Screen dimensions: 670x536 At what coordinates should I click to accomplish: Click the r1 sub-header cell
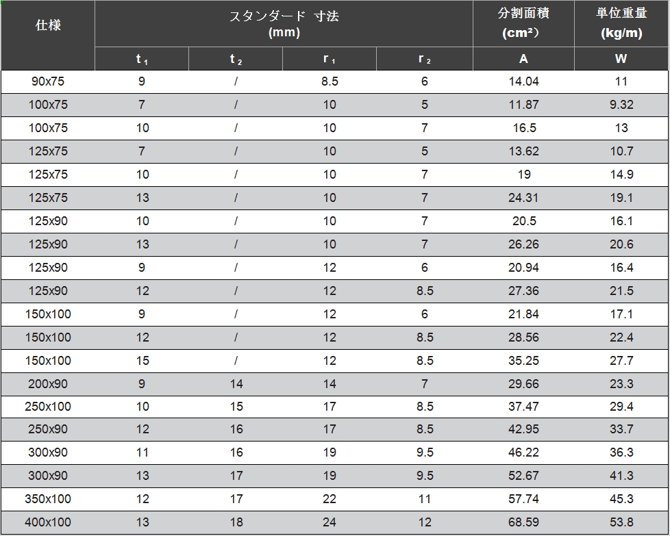330,60
